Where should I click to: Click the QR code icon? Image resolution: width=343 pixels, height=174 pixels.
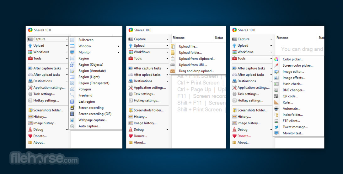276,96
